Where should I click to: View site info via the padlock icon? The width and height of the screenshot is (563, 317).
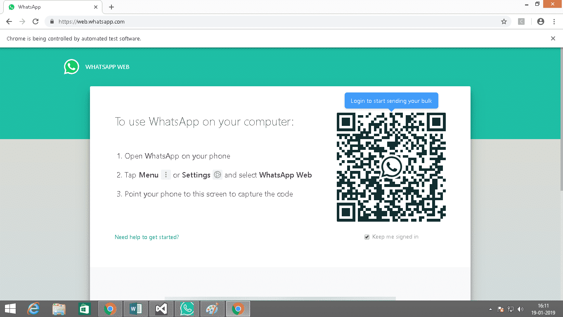(x=52, y=21)
